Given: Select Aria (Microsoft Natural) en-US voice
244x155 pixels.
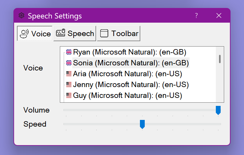Looking at the screenshot, I should (x=127, y=74).
